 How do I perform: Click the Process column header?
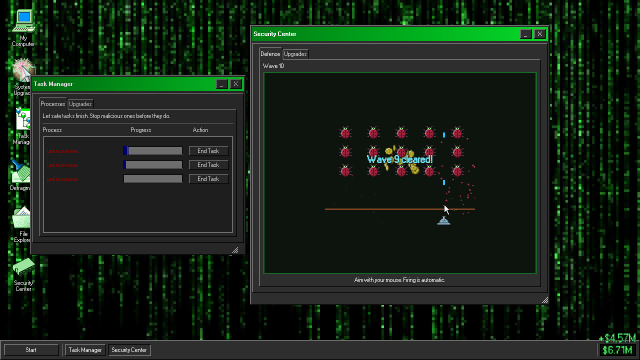pos(52,130)
